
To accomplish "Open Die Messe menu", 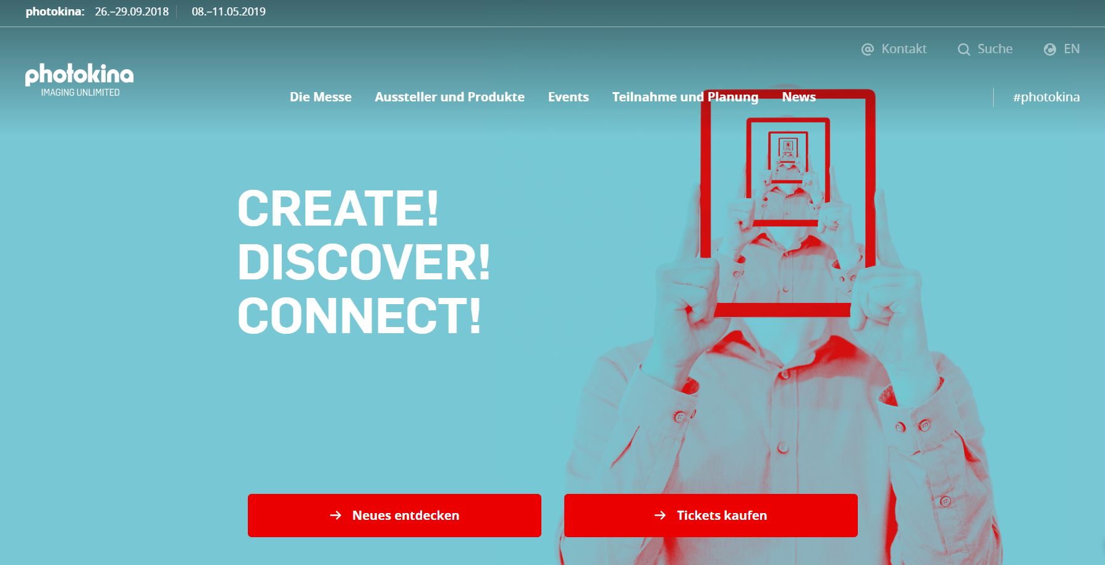I will pyautogui.click(x=321, y=97).
